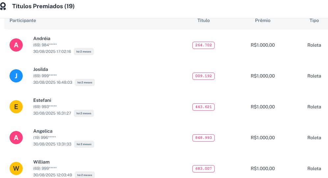Image resolution: width=328 pixels, height=178 pixels.
Task: Click the award ribbon icon beside Títulos Premiados
Action: [x=3, y=7]
